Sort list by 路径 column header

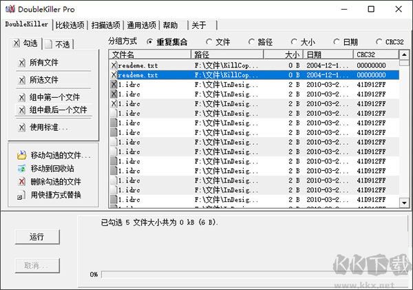click(227, 54)
